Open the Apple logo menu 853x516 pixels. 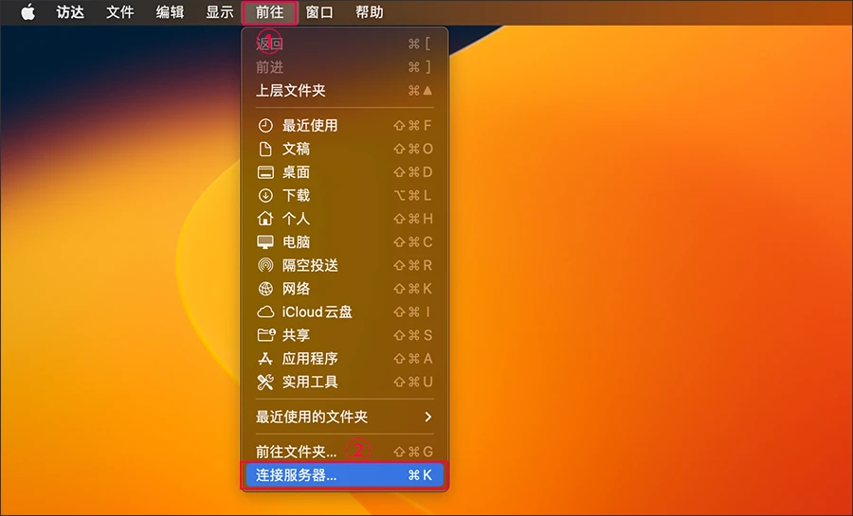[x=27, y=12]
